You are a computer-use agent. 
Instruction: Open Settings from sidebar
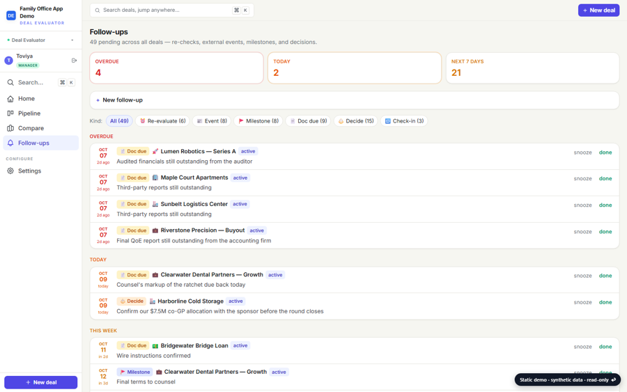click(x=40, y=171)
